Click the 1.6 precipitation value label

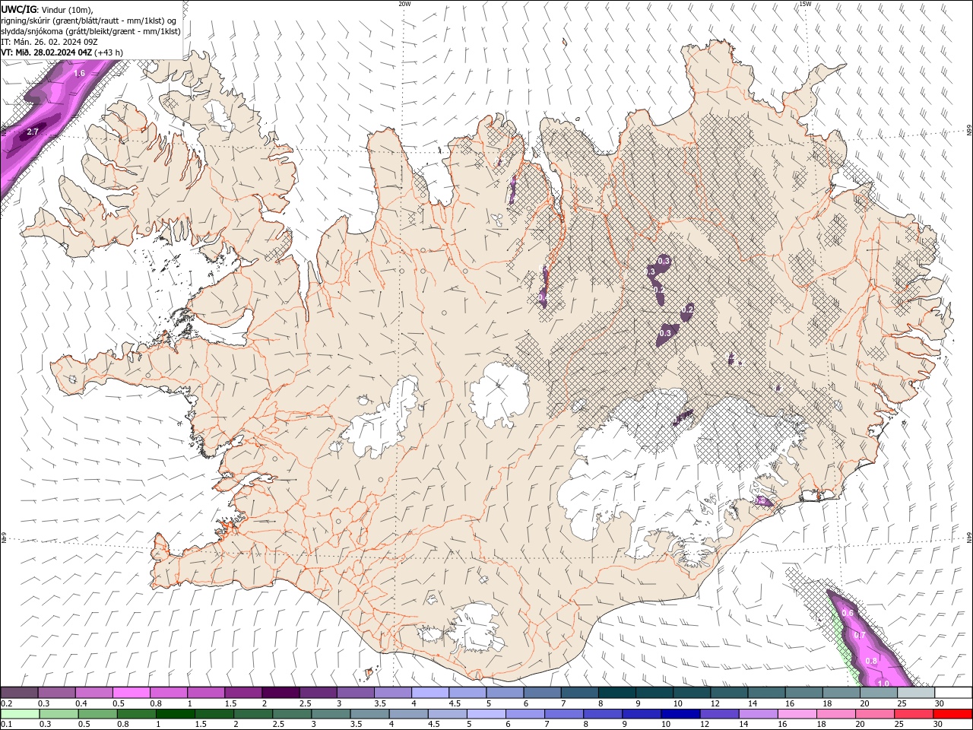pyautogui.click(x=79, y=74)
